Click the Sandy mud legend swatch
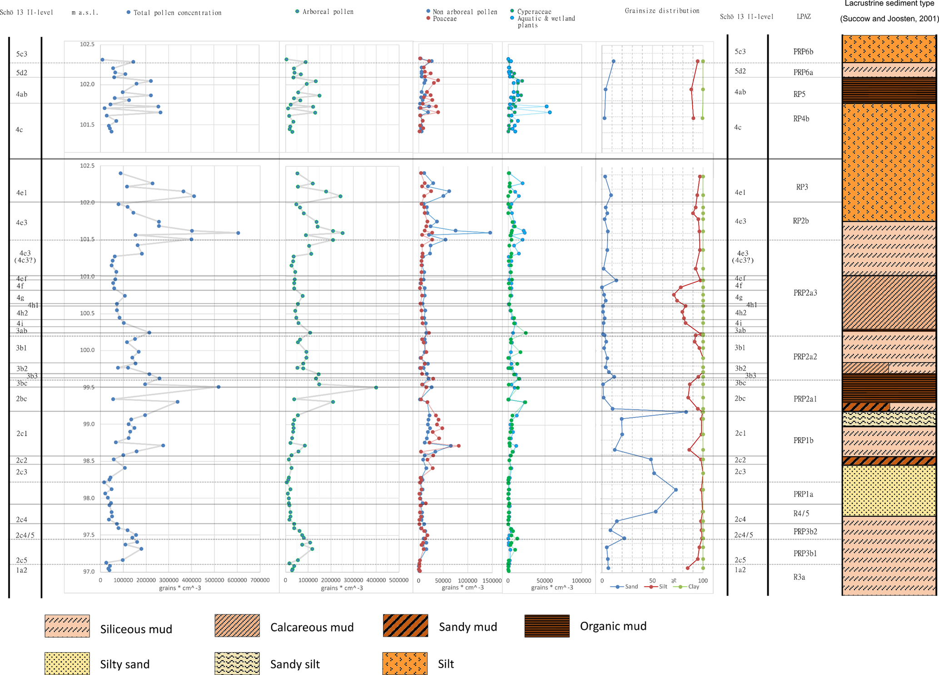The width and height of the screenshot is (939, 675). coord(405,625)
